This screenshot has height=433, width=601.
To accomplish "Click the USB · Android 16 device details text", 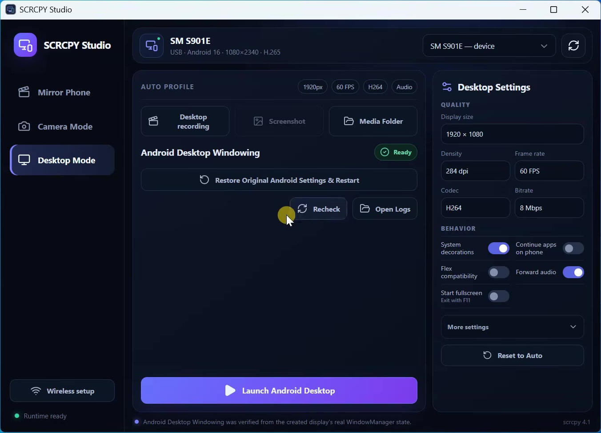I will coord(225,52).
